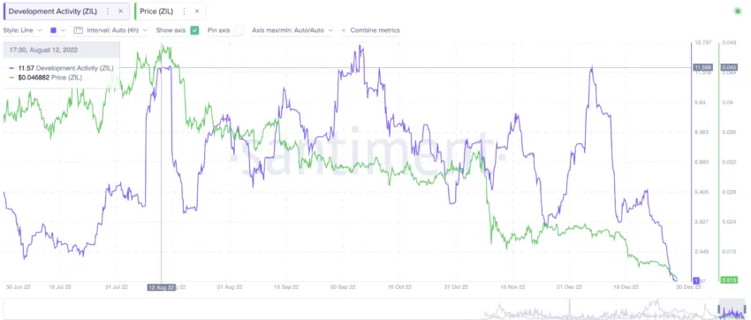Remove the Development Activity (ZIL) metric
The width and height of the screenshot is (751, 320).
click(x=120, y=11)
